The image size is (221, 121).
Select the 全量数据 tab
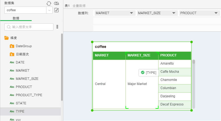[x=79, y=6]
